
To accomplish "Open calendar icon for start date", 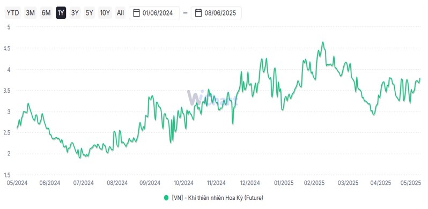I will 136,13.
